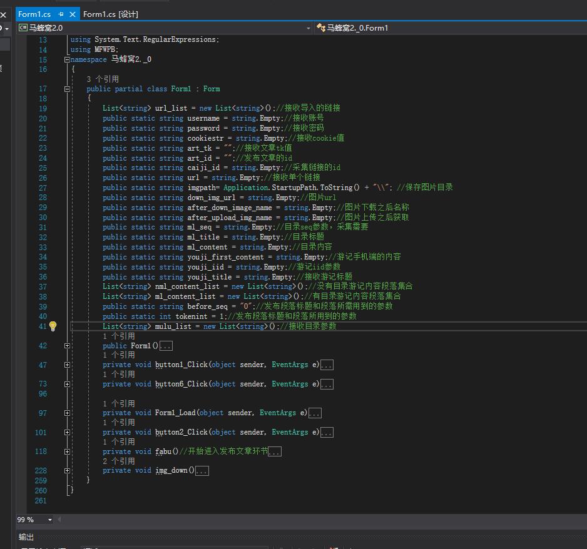Expand the img_down() method outline
587x549 pixels.
coord(67,470)
